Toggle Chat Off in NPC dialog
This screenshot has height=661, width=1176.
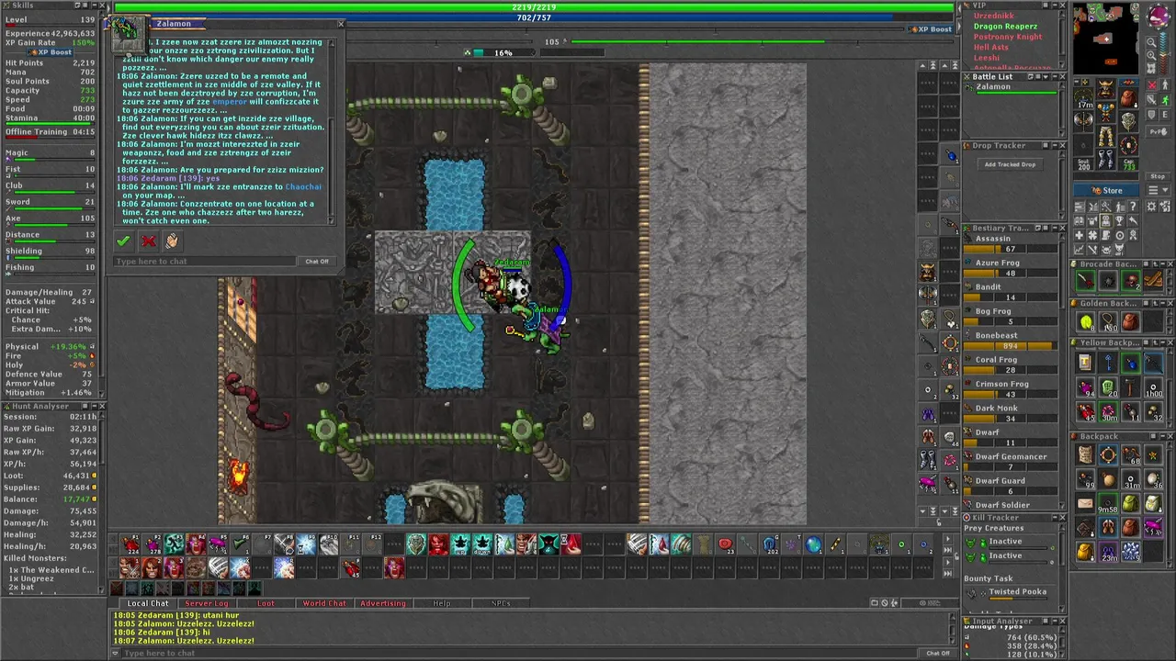coord(317,261)
